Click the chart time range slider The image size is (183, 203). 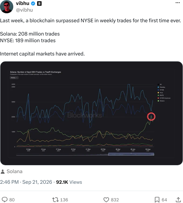[x=131, y=154]
